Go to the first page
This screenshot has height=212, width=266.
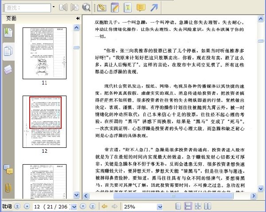point(17,206)
